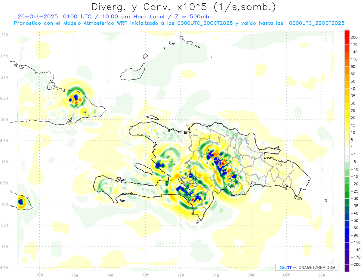Click the orange colorbar segment between 60 and 90

tap(347, 70)
